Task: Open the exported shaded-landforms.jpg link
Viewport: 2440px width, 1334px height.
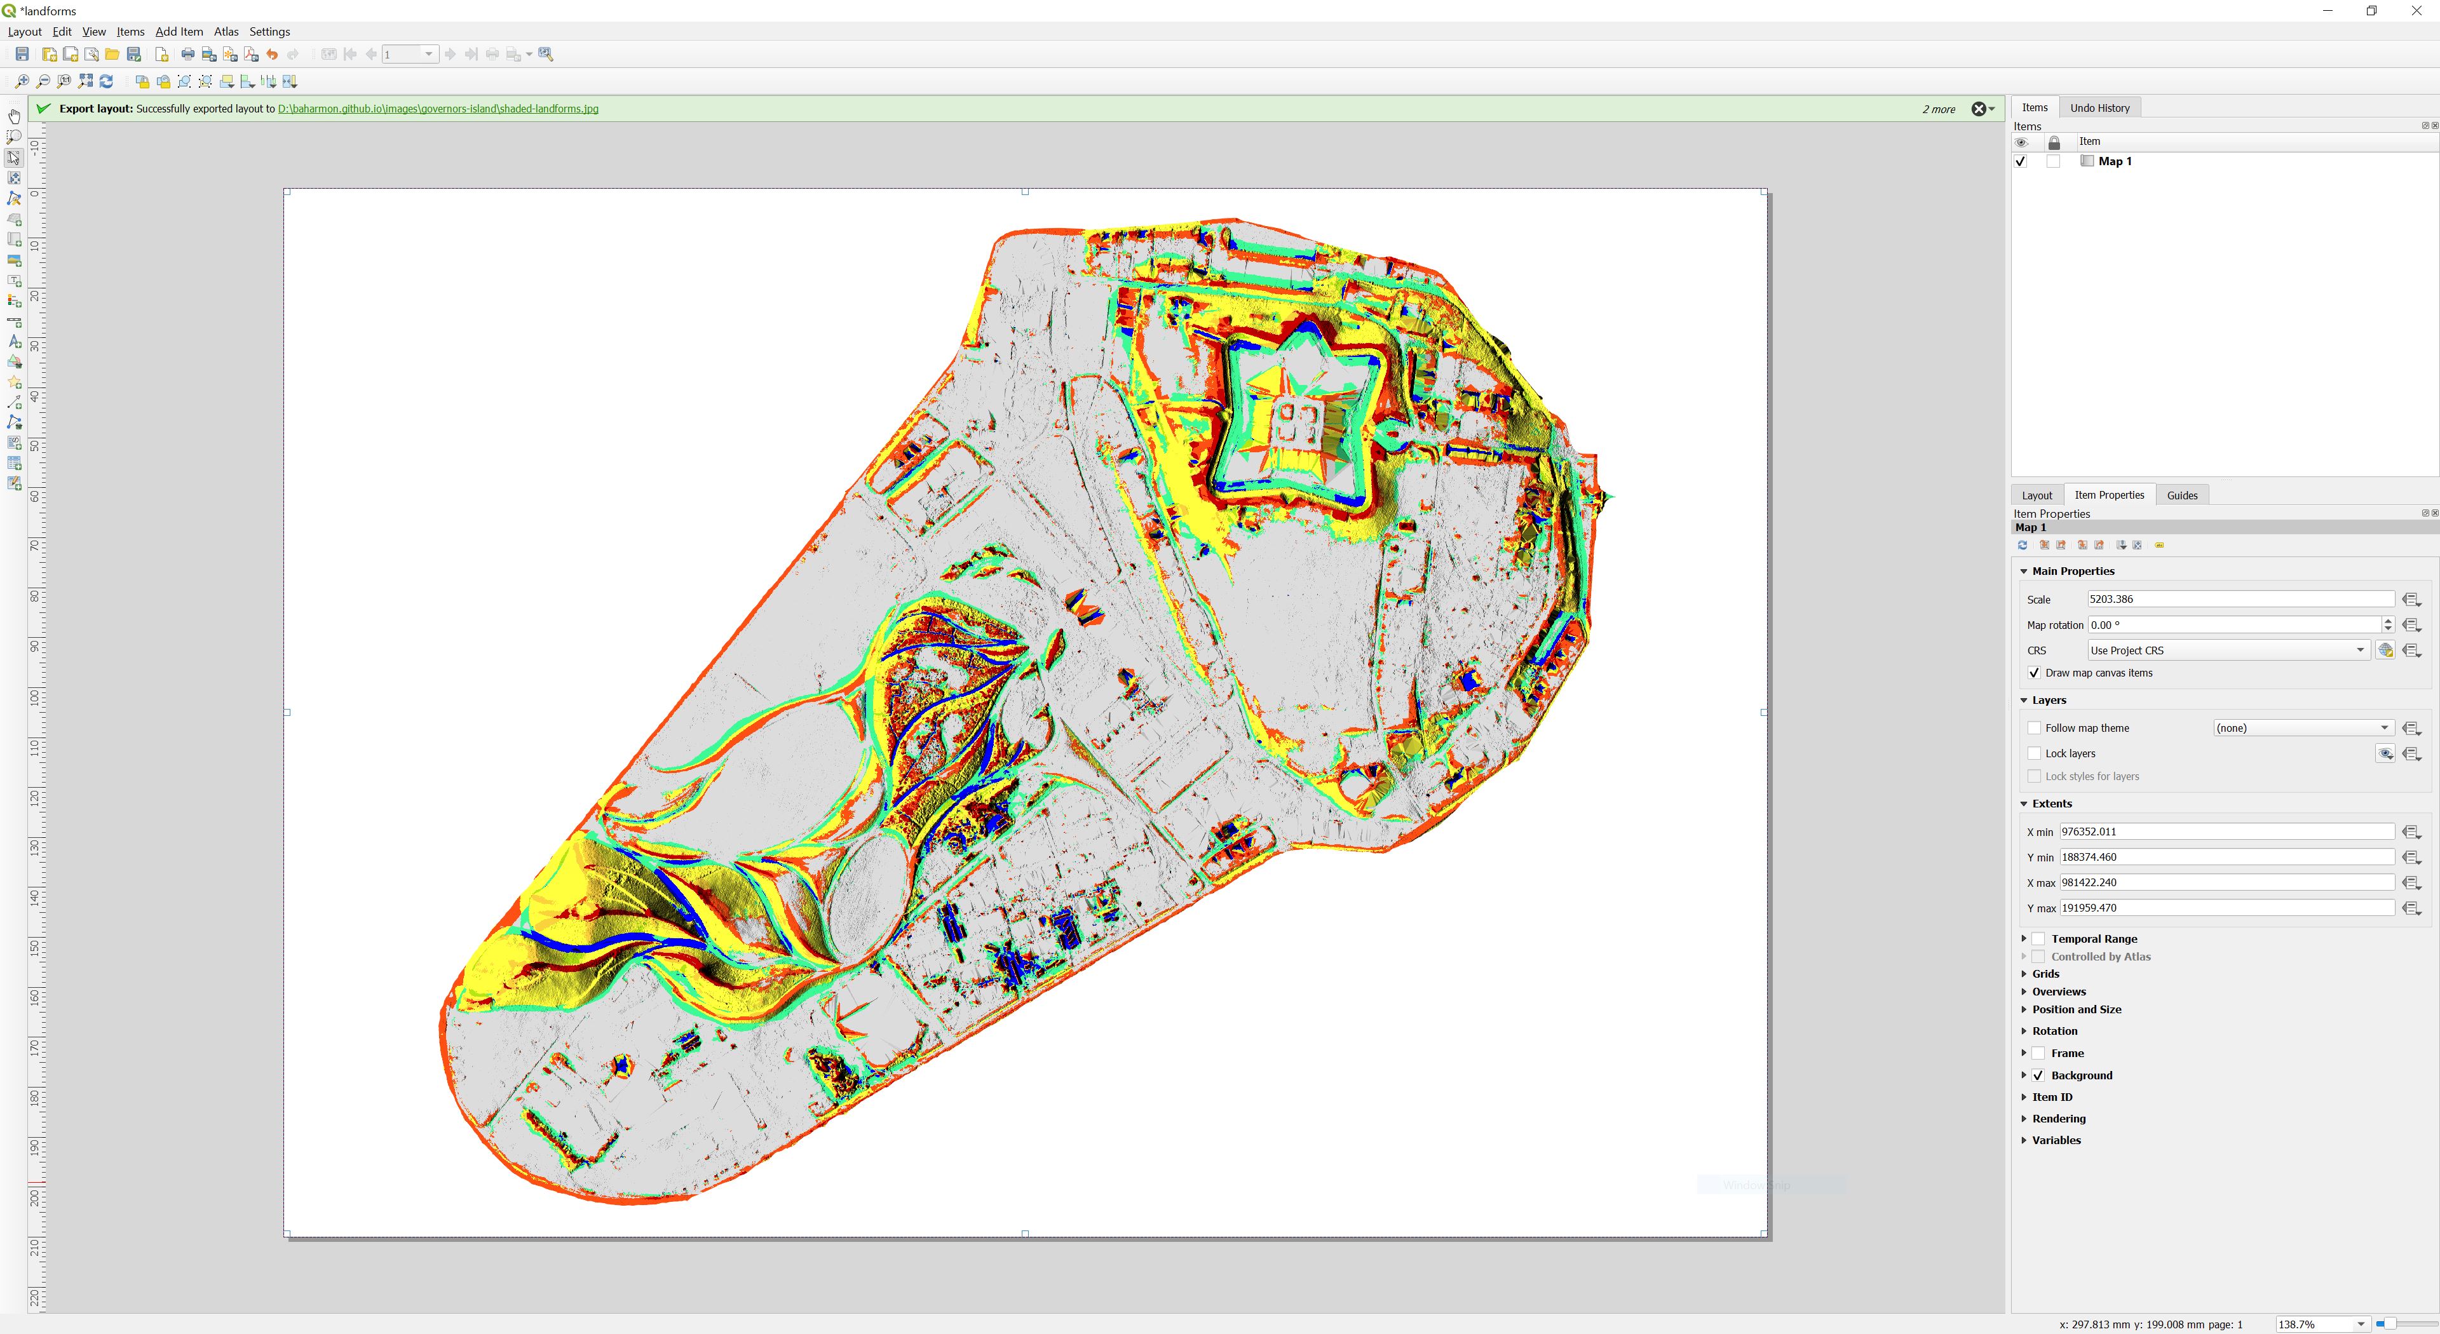Action: click(438, 109)
